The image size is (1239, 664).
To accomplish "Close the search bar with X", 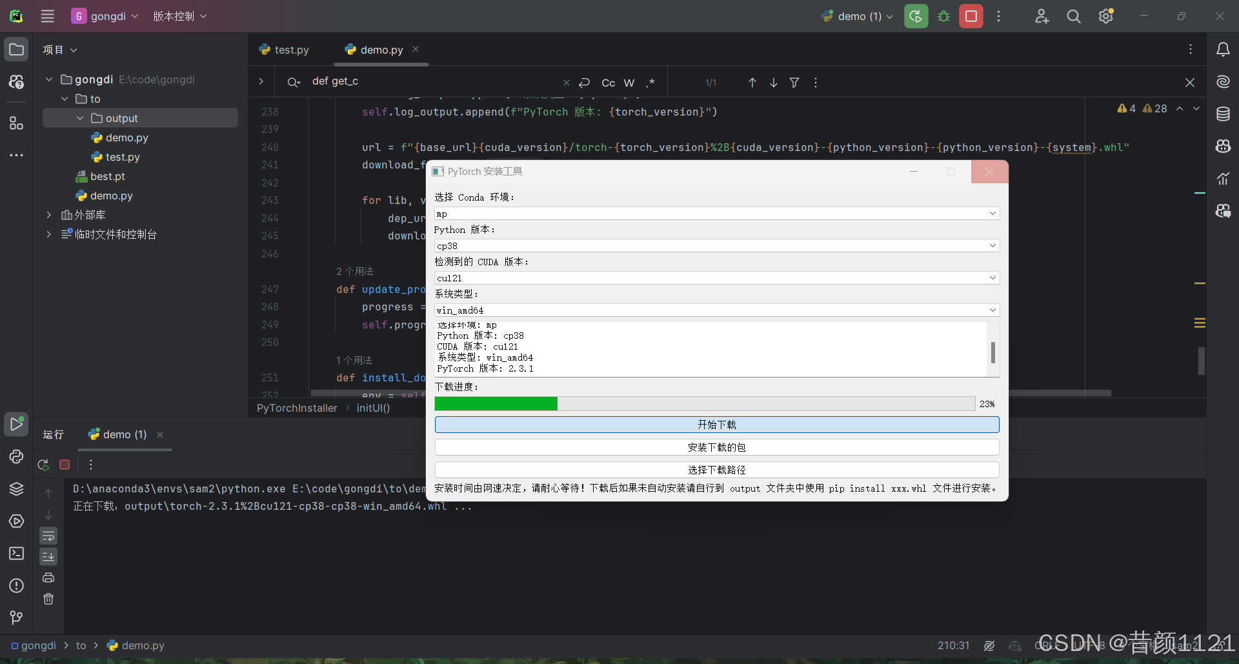I will pyautogui.click(x=1190, y=83).
